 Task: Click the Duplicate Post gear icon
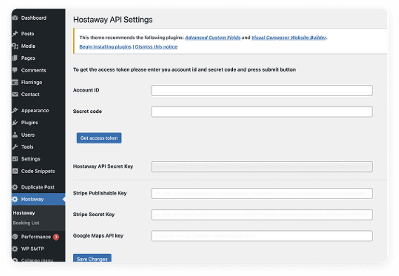pos(15,187)
